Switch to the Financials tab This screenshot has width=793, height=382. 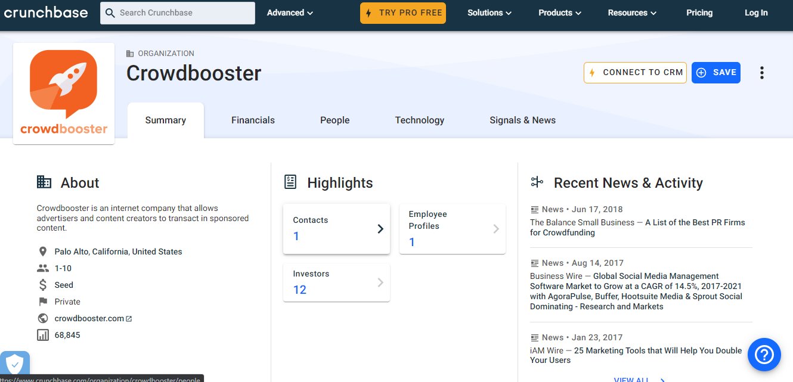[x=253, y=120]
